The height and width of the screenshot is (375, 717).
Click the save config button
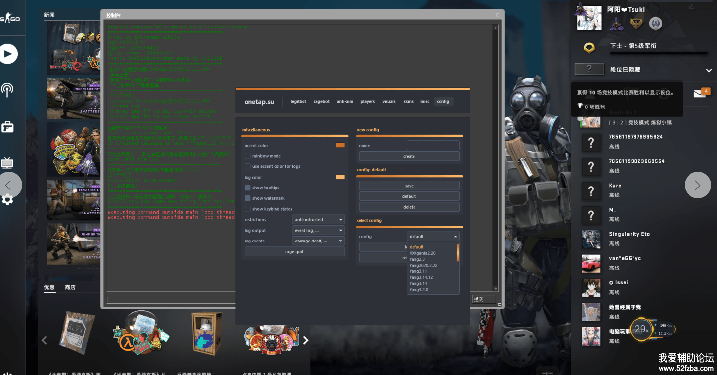point(409,186)
